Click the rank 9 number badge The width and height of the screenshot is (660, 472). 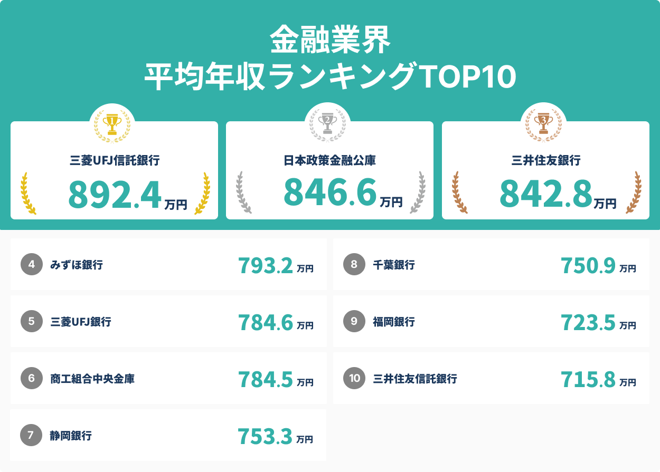[x=354, y=321]
